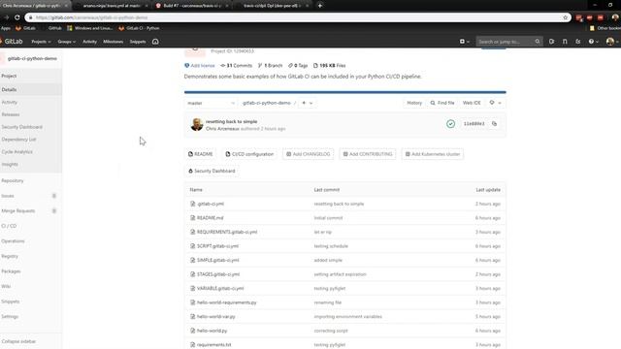Image resolution: width=621 pixels, height=349 pixels.
Task: Open SIMPLE.gitlab-ci.yml file
Action: [x=217, y=261]
